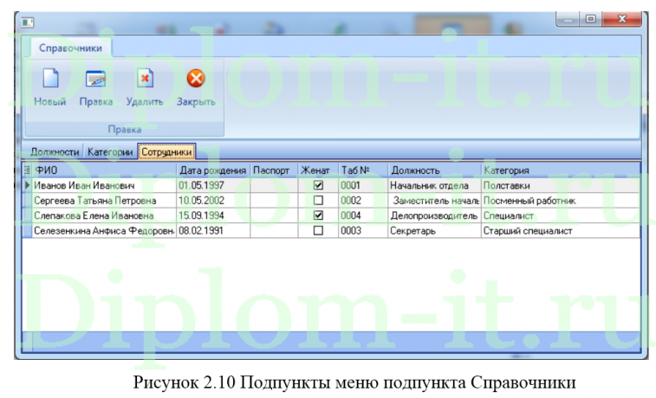
Task: Minimize the application window
Action: click(568, 19)
